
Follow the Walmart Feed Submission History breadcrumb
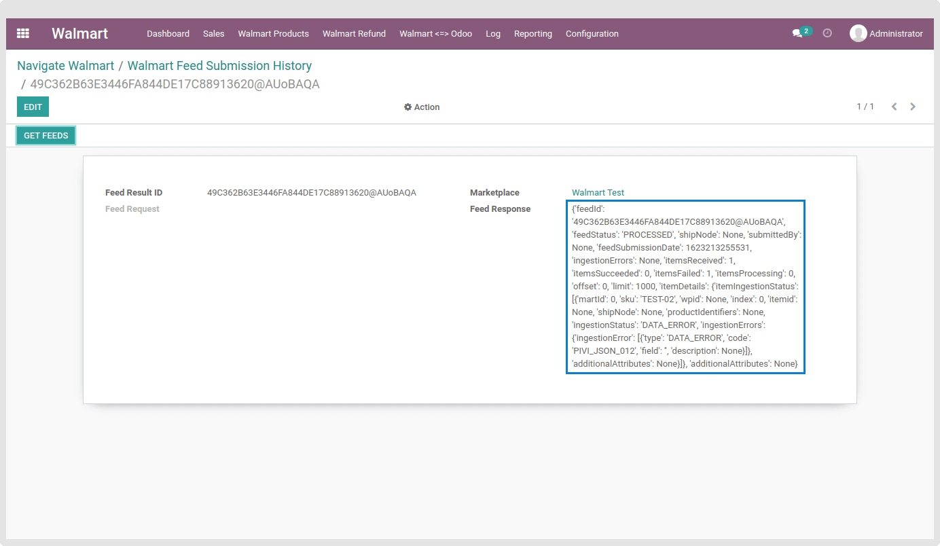click(x=219, y=66)
